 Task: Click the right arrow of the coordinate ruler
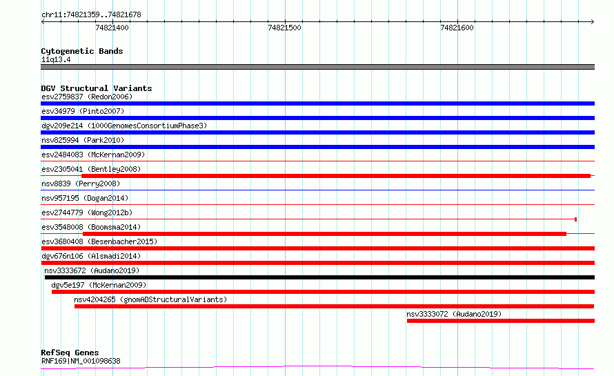pyautogui.click(x=593, y=21)
